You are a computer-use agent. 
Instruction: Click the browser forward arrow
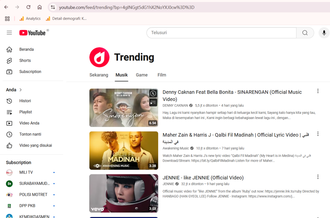[x=17, y=7]
